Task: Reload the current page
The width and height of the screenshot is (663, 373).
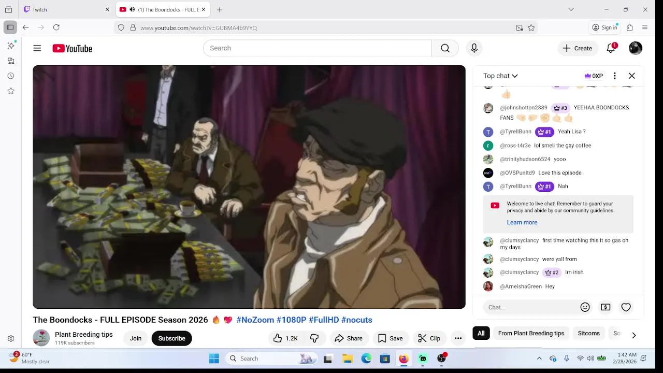Action: point(56,27)
